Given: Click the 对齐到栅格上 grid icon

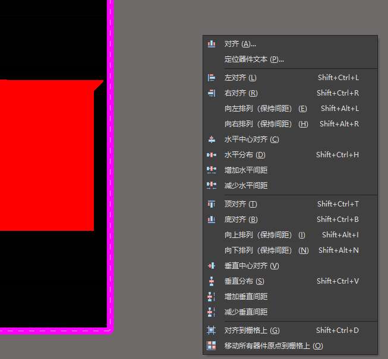Looking at the screenshot, I should point(212,331).
